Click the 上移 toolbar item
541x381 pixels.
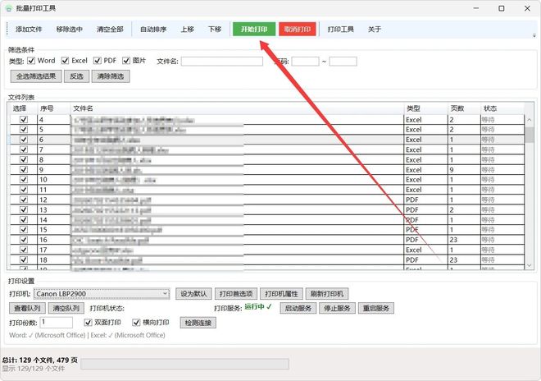click(188, 30)
